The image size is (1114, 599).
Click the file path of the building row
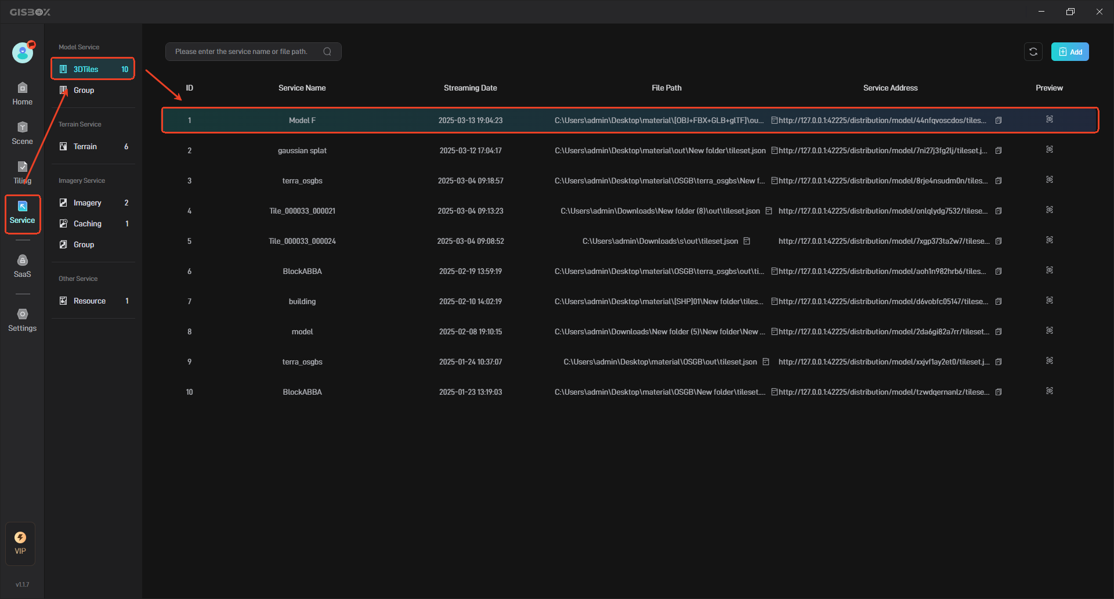(x=659, y=302)
